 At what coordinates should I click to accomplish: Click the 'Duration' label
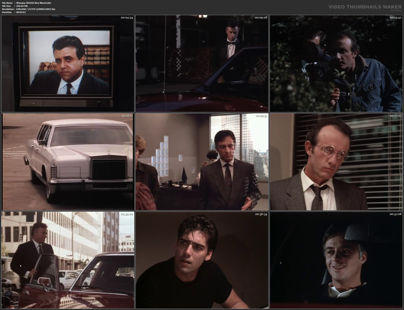pos(7,12)
